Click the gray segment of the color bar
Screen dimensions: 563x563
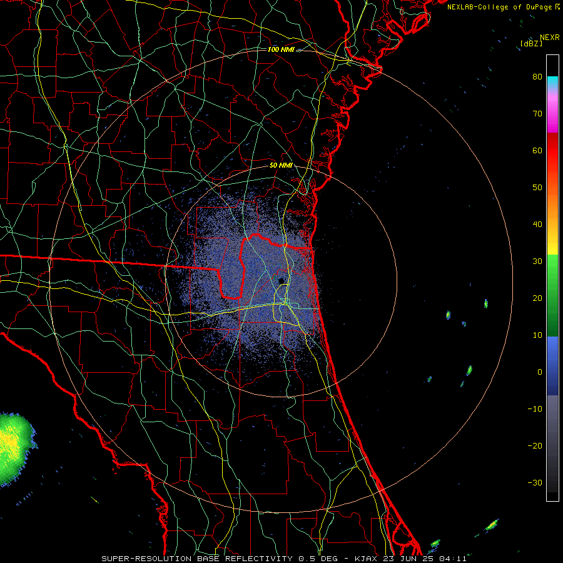pos(552,444)
